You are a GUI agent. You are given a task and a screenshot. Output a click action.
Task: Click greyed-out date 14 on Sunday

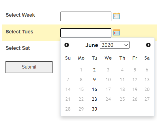coord(68,89)
